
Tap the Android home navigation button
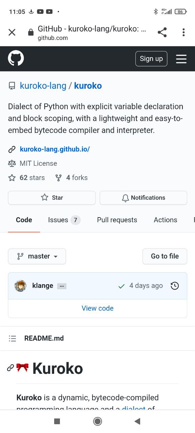(97, 421)
